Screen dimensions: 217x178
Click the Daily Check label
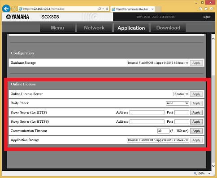pyautogui.click(x=20, y=103)
